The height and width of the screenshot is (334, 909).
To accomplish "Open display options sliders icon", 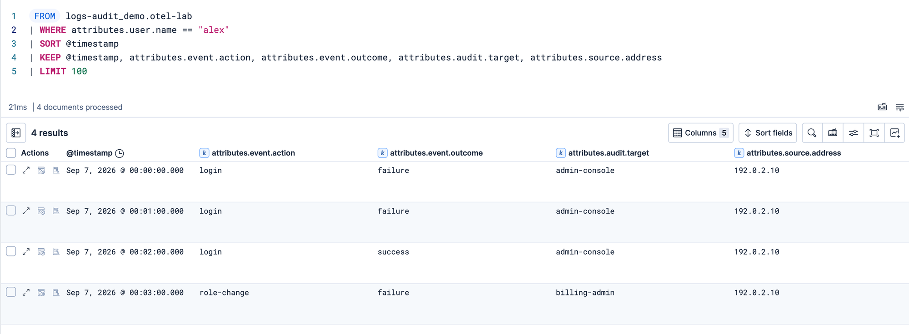I will pyautogui.click(x=854, y=133).
